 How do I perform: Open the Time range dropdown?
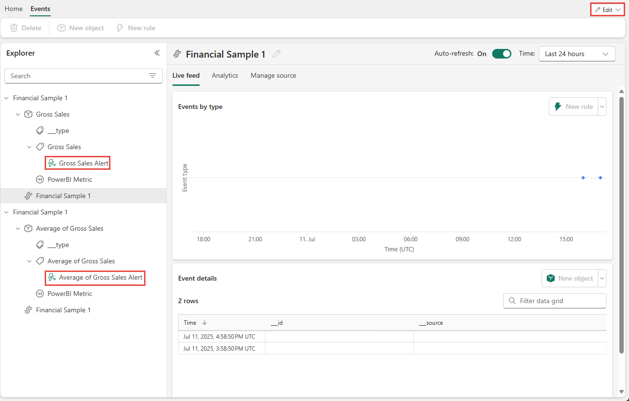coord(577,54)
